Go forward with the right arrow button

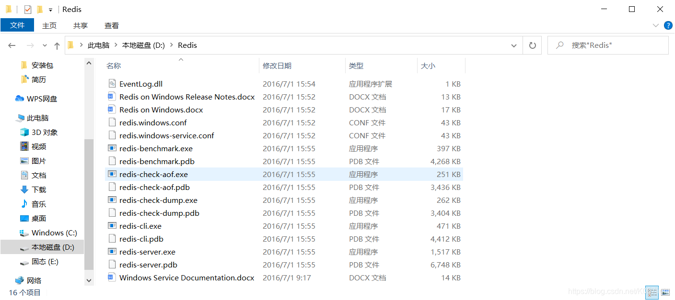(30, 45)
